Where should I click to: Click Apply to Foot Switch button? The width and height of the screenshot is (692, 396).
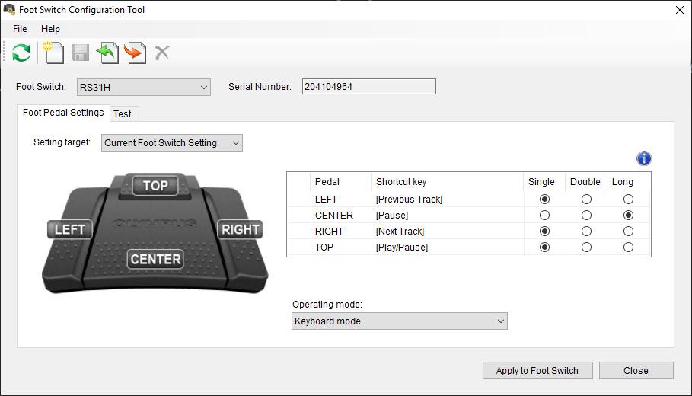537,371
